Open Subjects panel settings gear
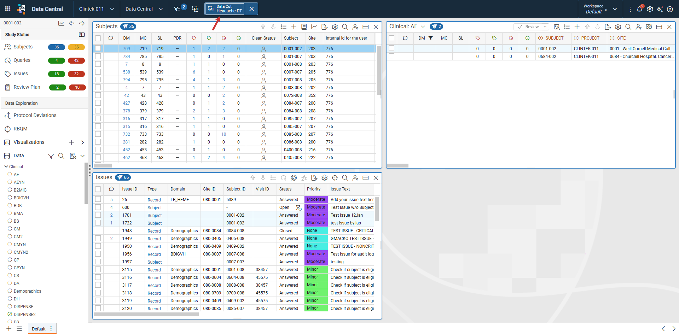This screenshot has width=679, height=334. coord(335,27)
